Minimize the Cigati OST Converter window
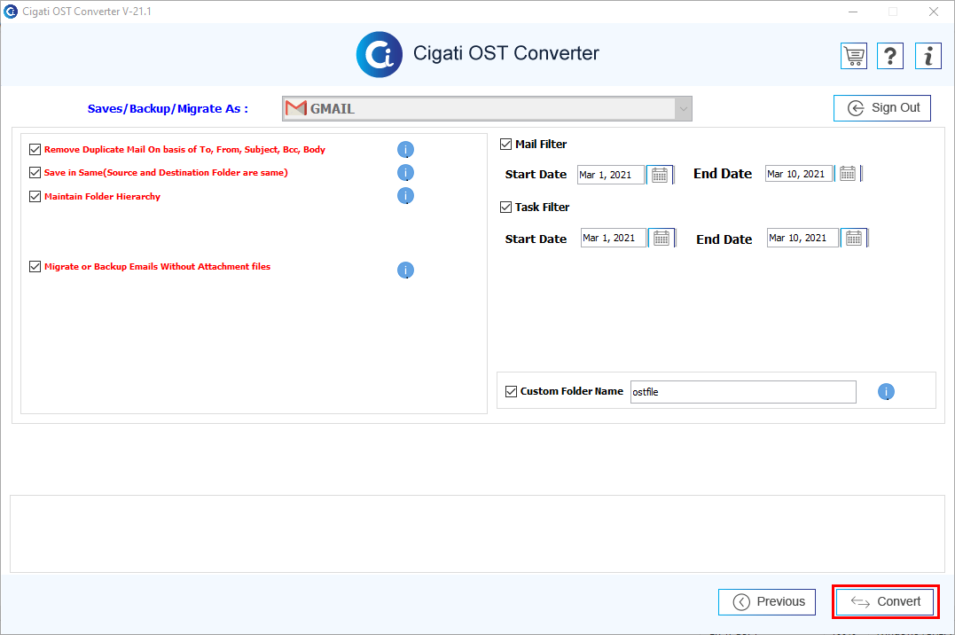Screen dimensions: 955x635 pos(853,12)
